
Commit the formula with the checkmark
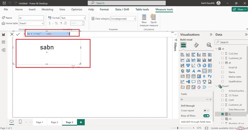(x=18, y=34)
